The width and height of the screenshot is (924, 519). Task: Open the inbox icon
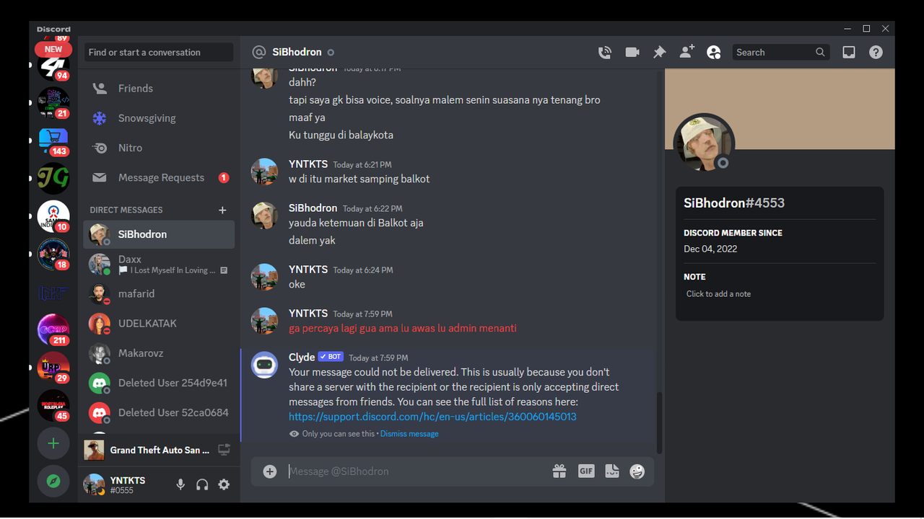pos(849,52)
